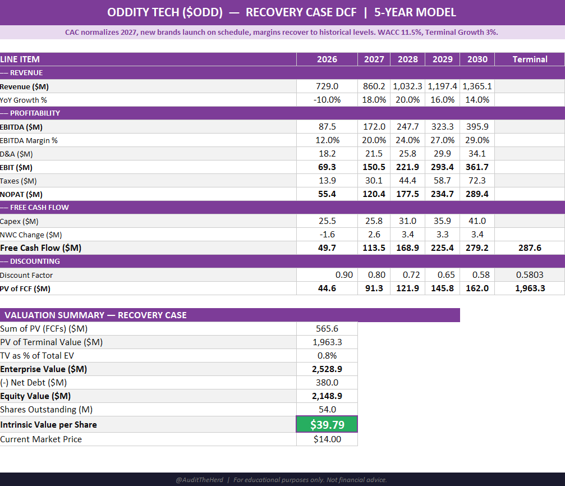Click the green $39.79 intrinsic value cell
565x486 pixels.
tap(327, 424)
